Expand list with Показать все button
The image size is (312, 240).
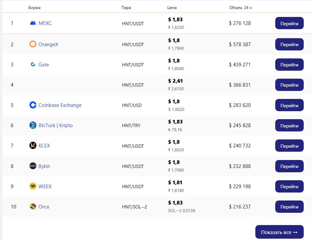[279, 232]
